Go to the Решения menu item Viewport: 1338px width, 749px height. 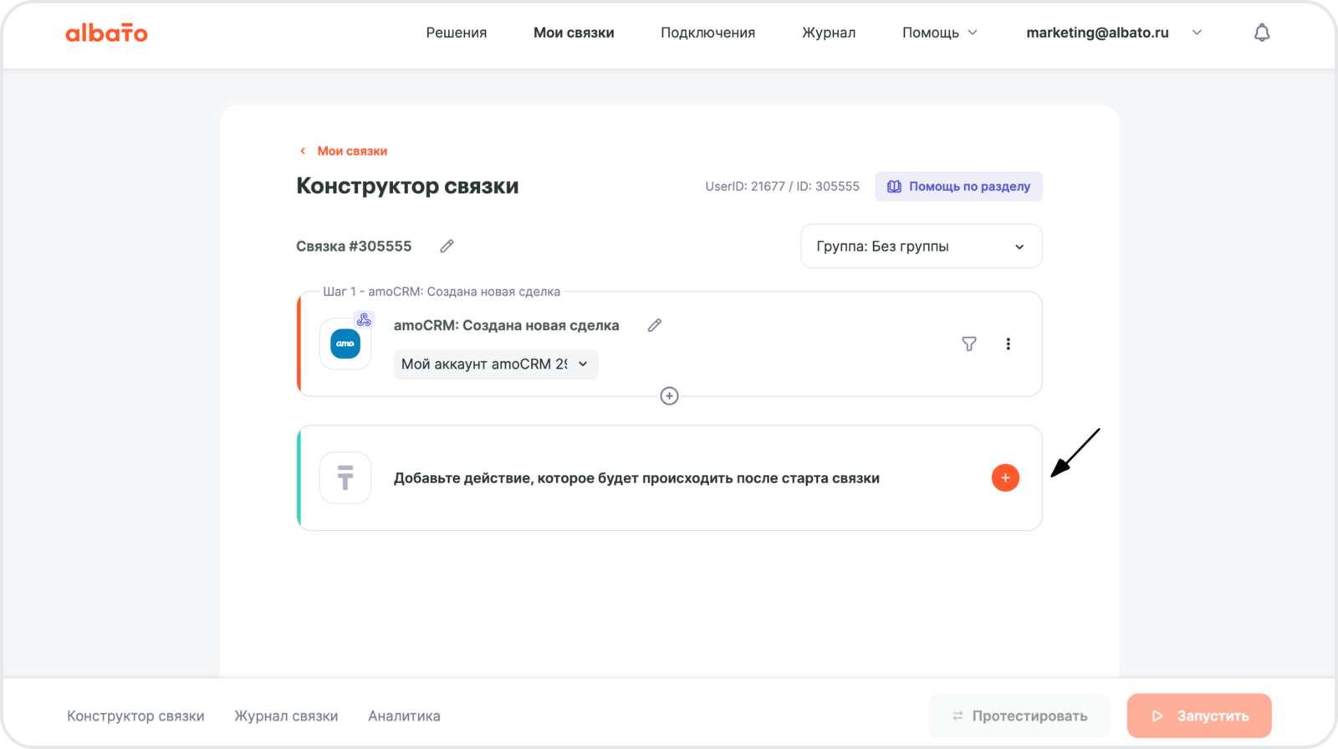[456, 33]
